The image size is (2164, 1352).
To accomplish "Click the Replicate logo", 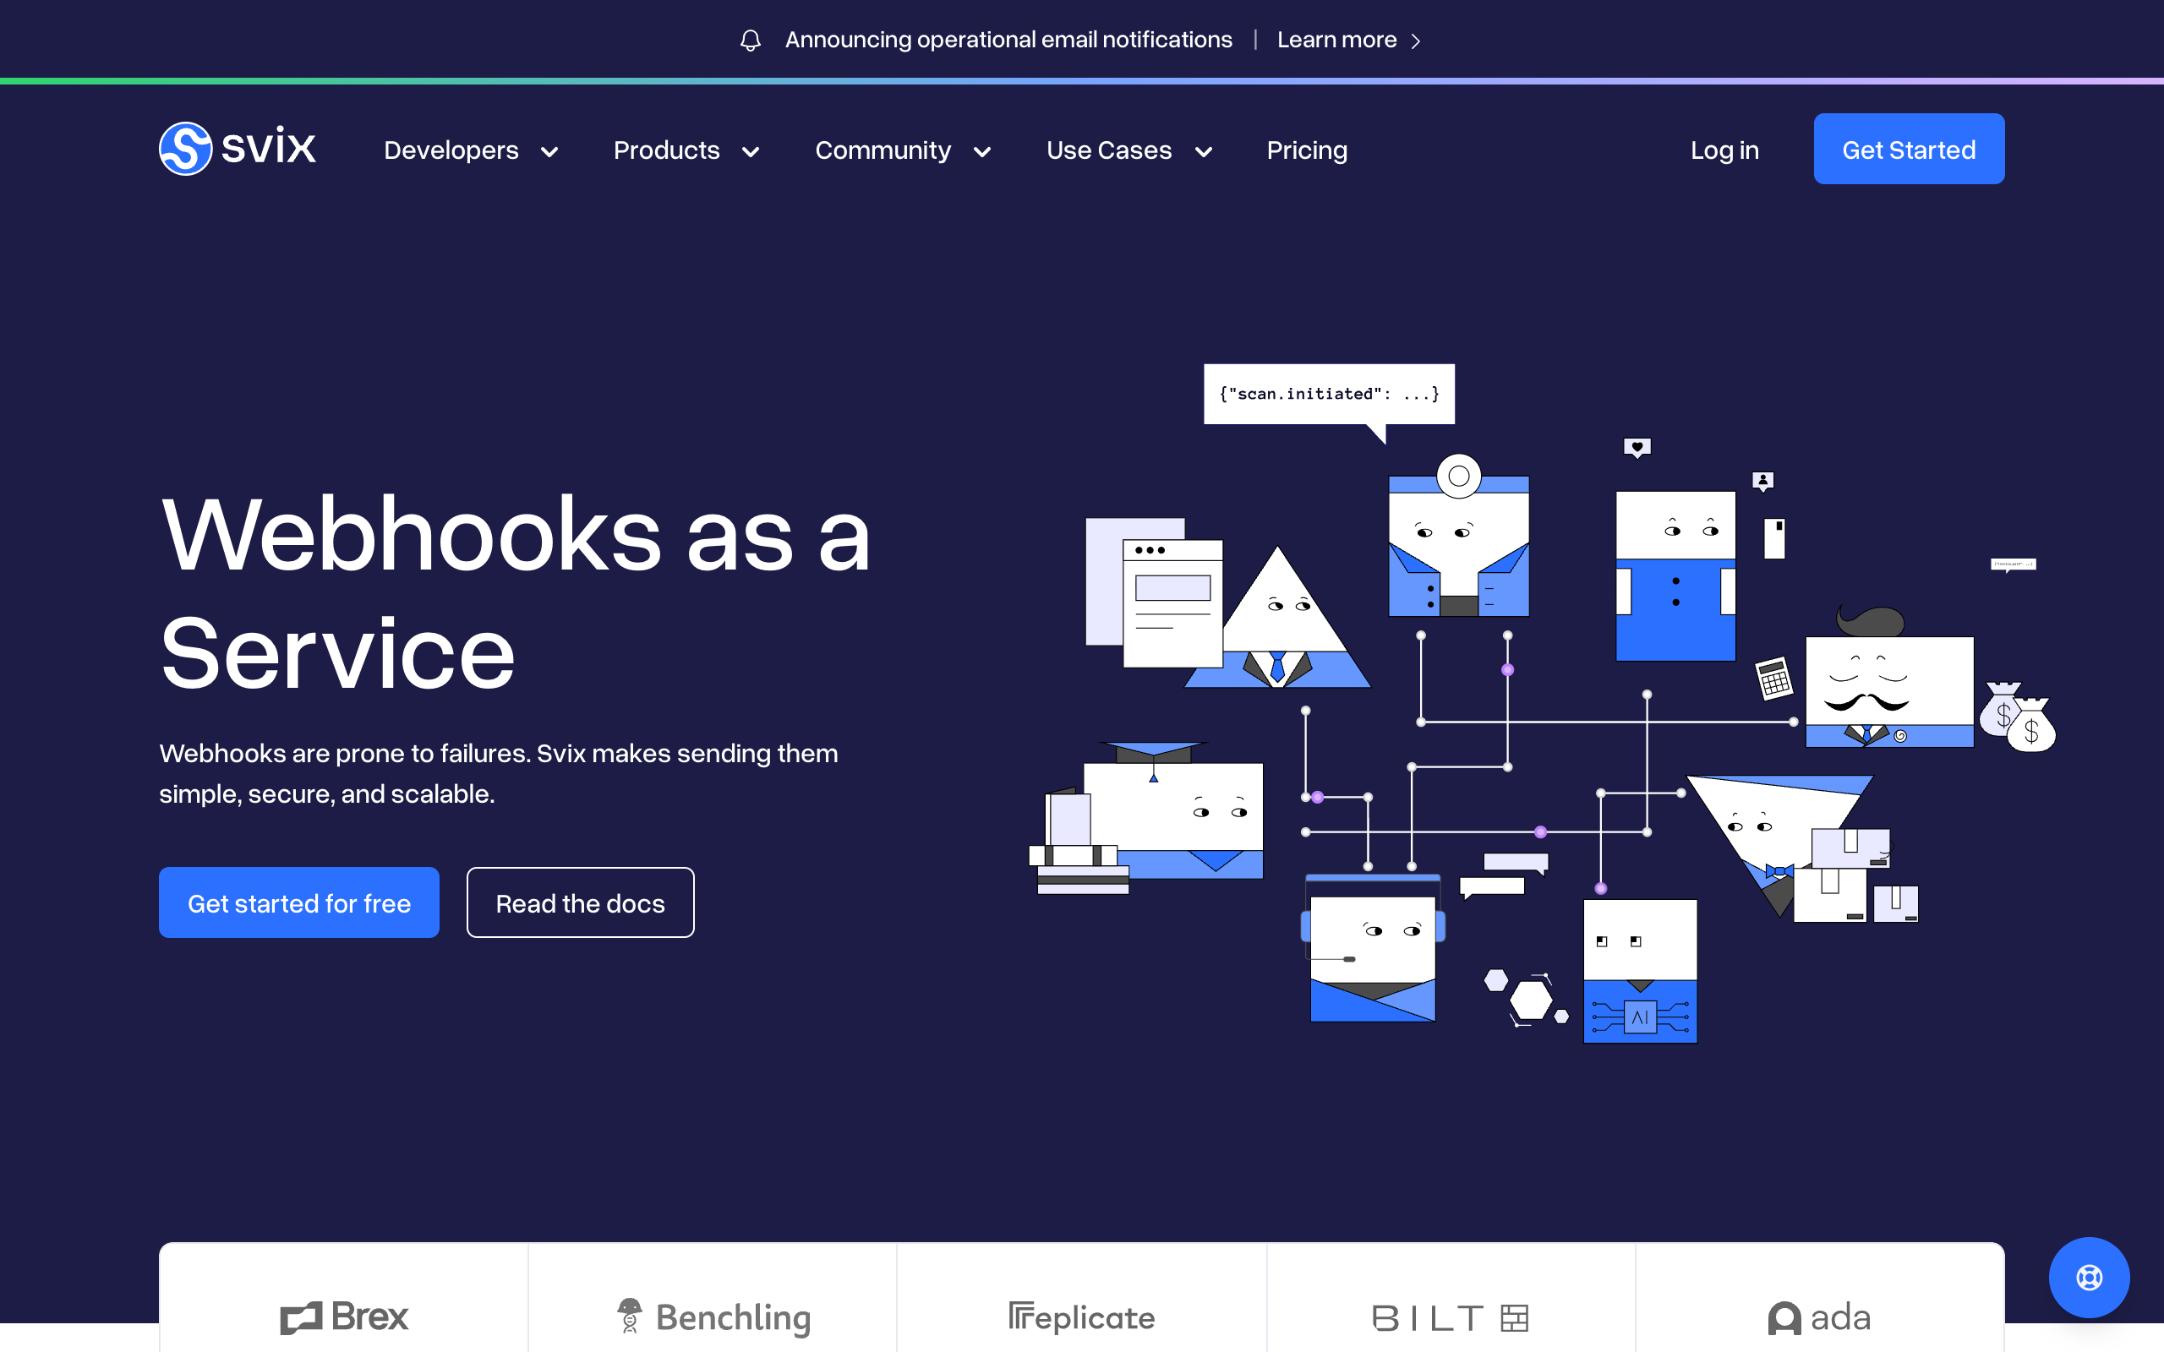I will pyautogui.click(x=1081, y=1317).
